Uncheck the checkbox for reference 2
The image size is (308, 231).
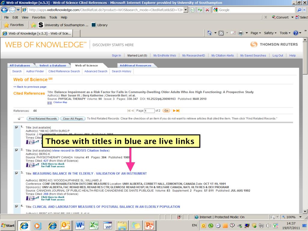(x=17, y=150)
